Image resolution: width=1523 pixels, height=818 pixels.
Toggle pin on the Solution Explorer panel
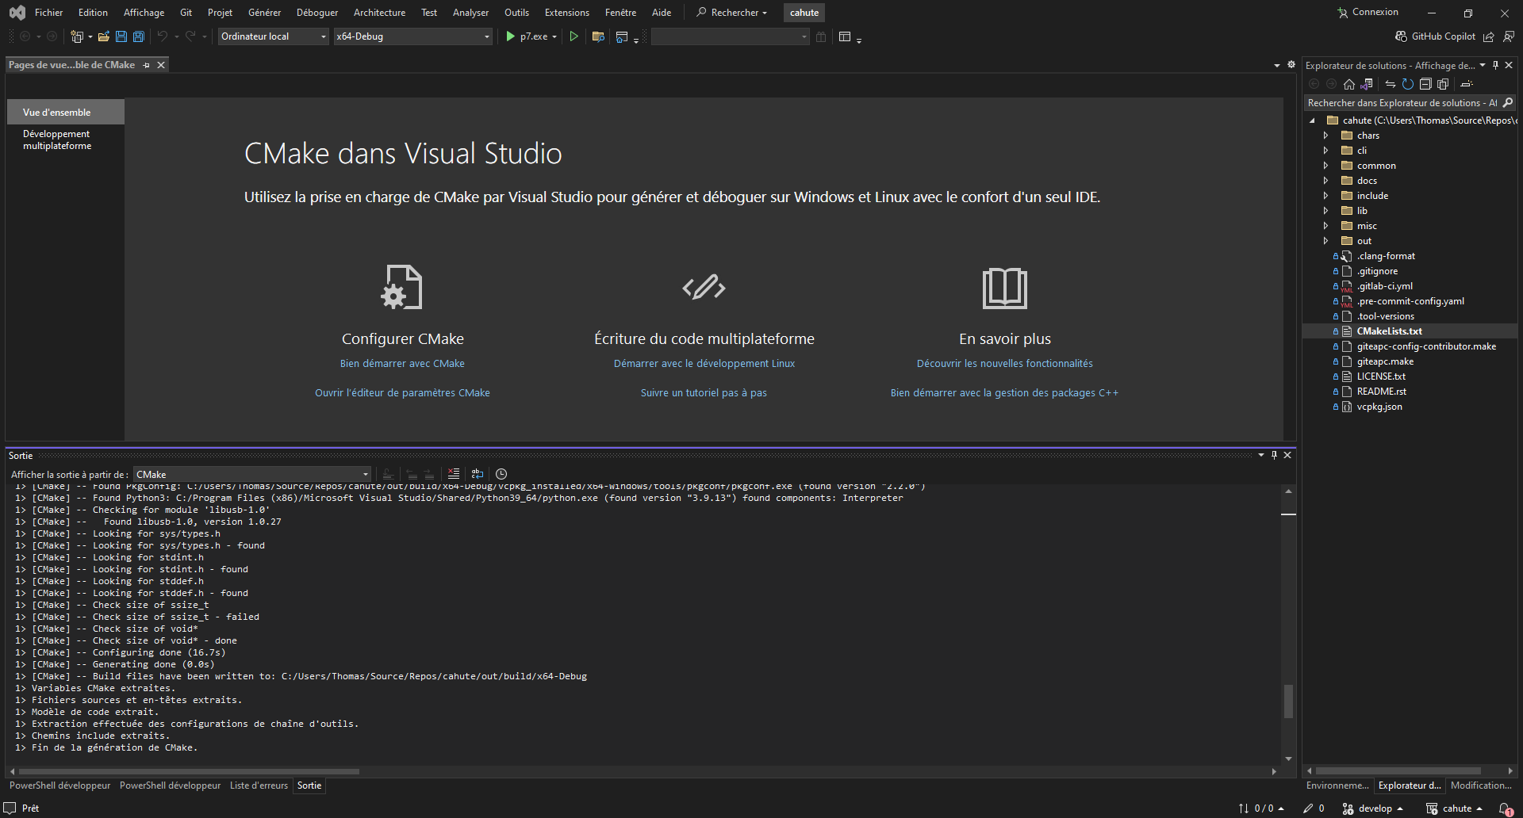pos(1495,65)
